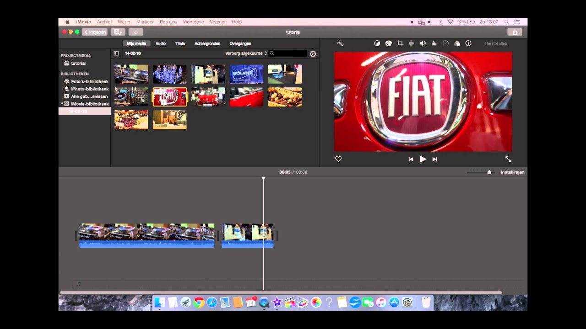Mark clip as favorite with heart icon
586x329 pixels.
(338, 159)
